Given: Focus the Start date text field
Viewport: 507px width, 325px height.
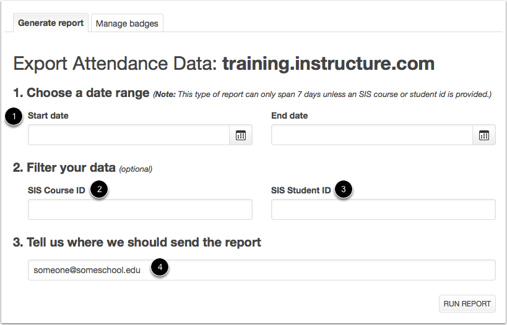Looking at the screenshot, I should (x=129, y=135).
